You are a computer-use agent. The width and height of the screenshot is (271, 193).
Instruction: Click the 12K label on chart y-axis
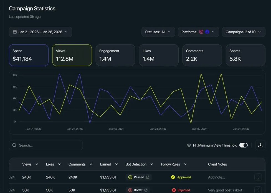(x=15, y=75)
